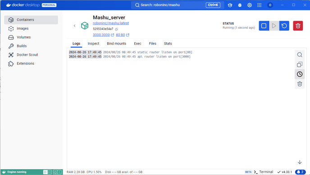Click the BETA label near Terminal
The height and width of the screenshot is (175, 310).
pos(248,172)
